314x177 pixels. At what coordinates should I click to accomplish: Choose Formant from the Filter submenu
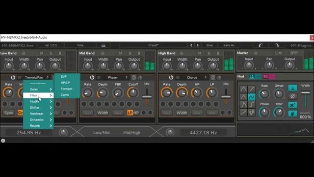pyautogui.click(x=67, y=88)
